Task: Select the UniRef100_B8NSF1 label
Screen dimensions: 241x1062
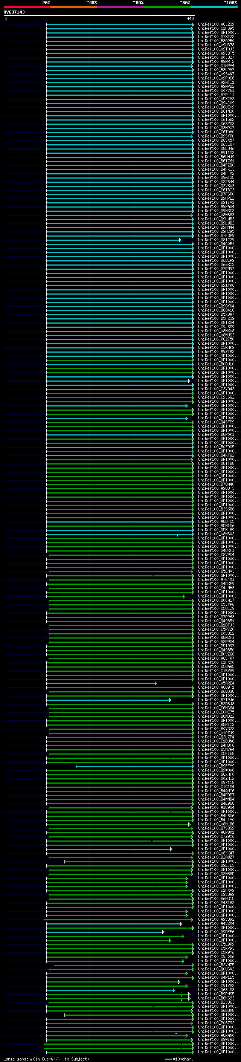Action: click(x=216, y=637)
